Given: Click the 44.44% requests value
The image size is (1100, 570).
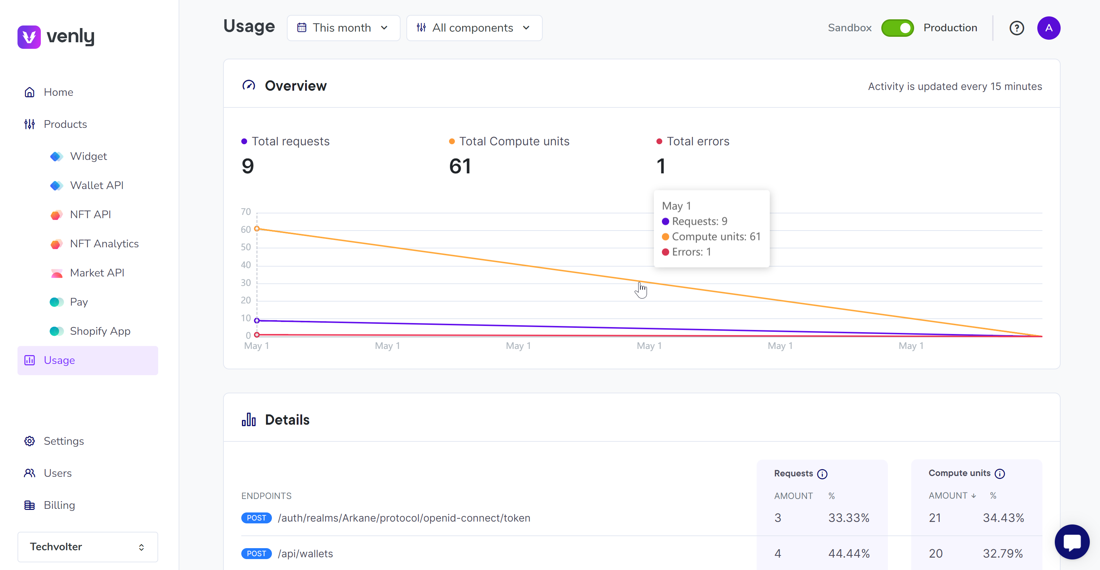Looking at the screenshot, I should tap(849, 553).
